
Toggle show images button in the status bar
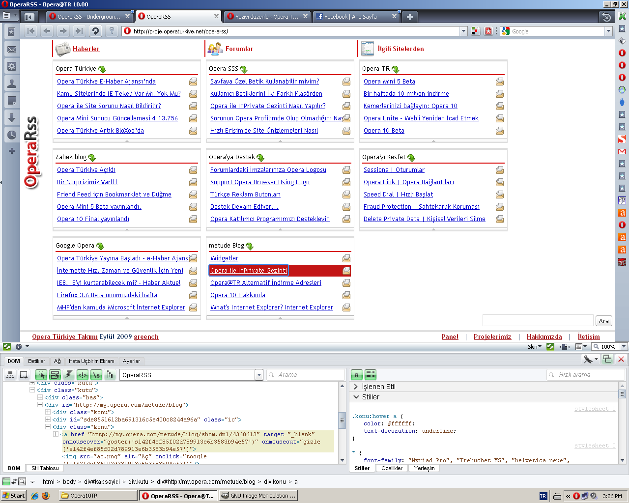pyautogui.click(x=578, y=346)
